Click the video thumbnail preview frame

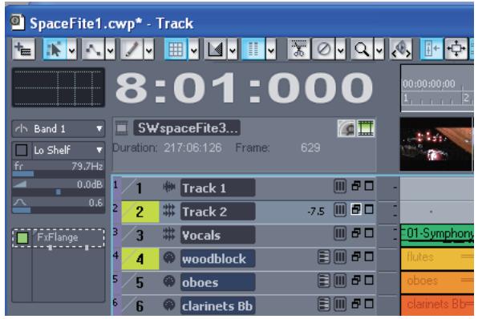click(436, 144)
